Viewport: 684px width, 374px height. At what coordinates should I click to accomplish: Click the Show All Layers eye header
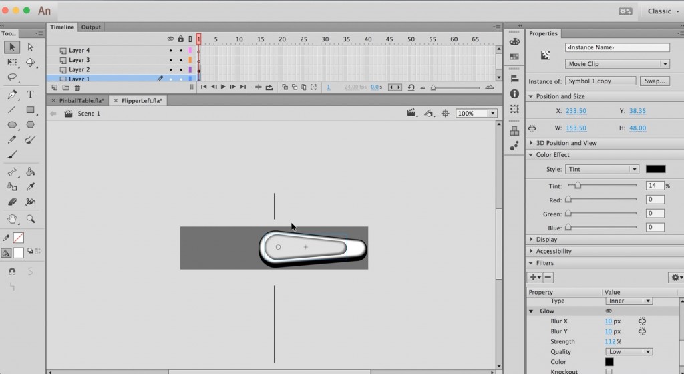(170, 39)
